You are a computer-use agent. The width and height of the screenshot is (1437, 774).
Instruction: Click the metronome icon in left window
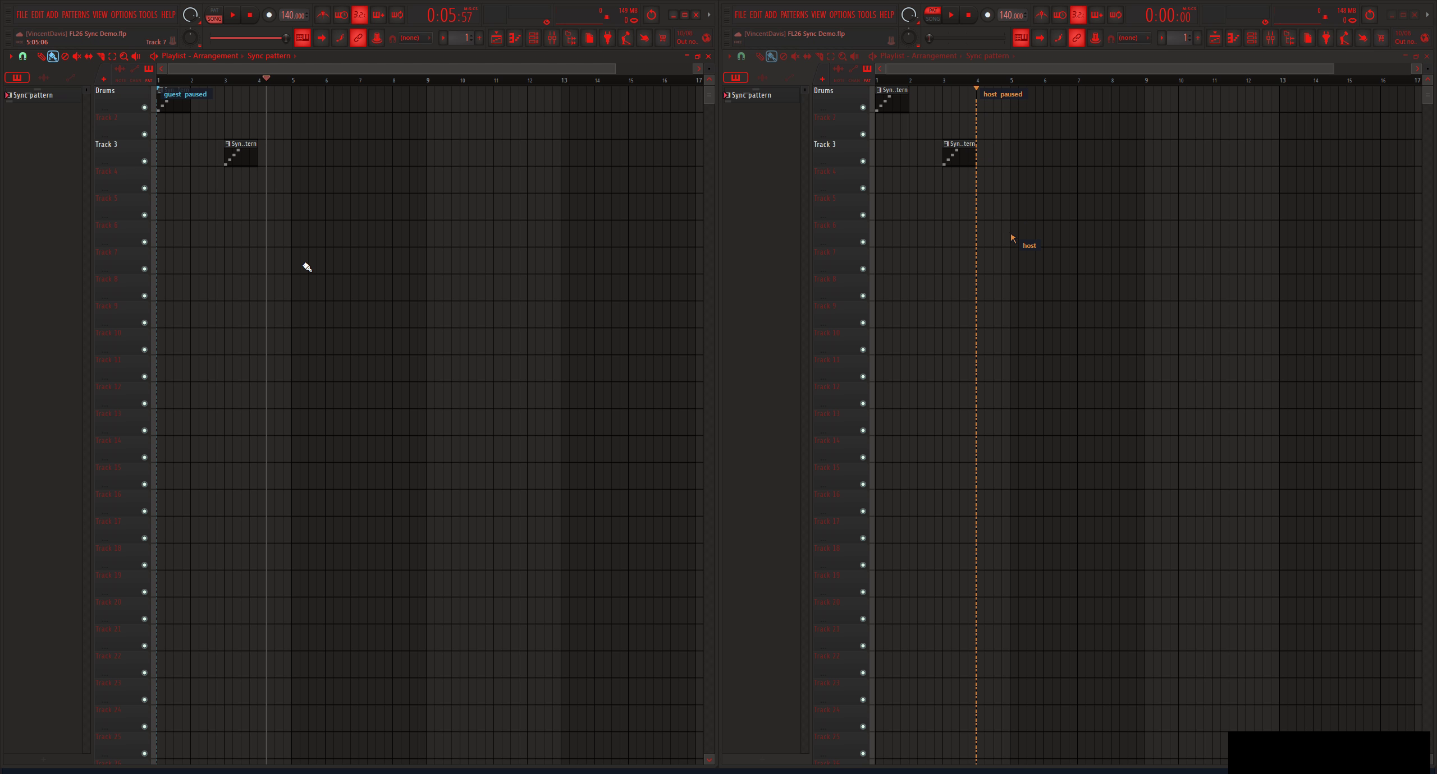pyautogui.click(x=323, y=15)
